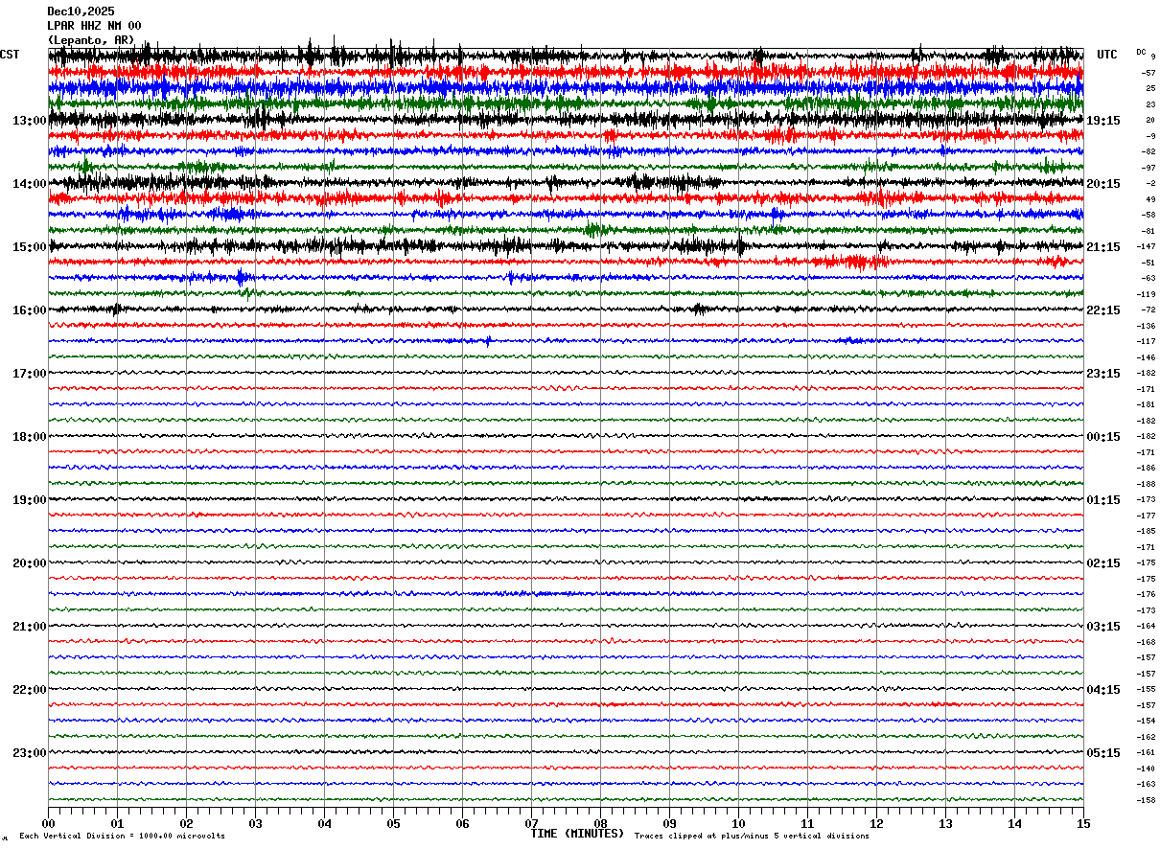Click DC offset value 49
The width and height of the screenshot is (1160, 849).
point(1150,199)
